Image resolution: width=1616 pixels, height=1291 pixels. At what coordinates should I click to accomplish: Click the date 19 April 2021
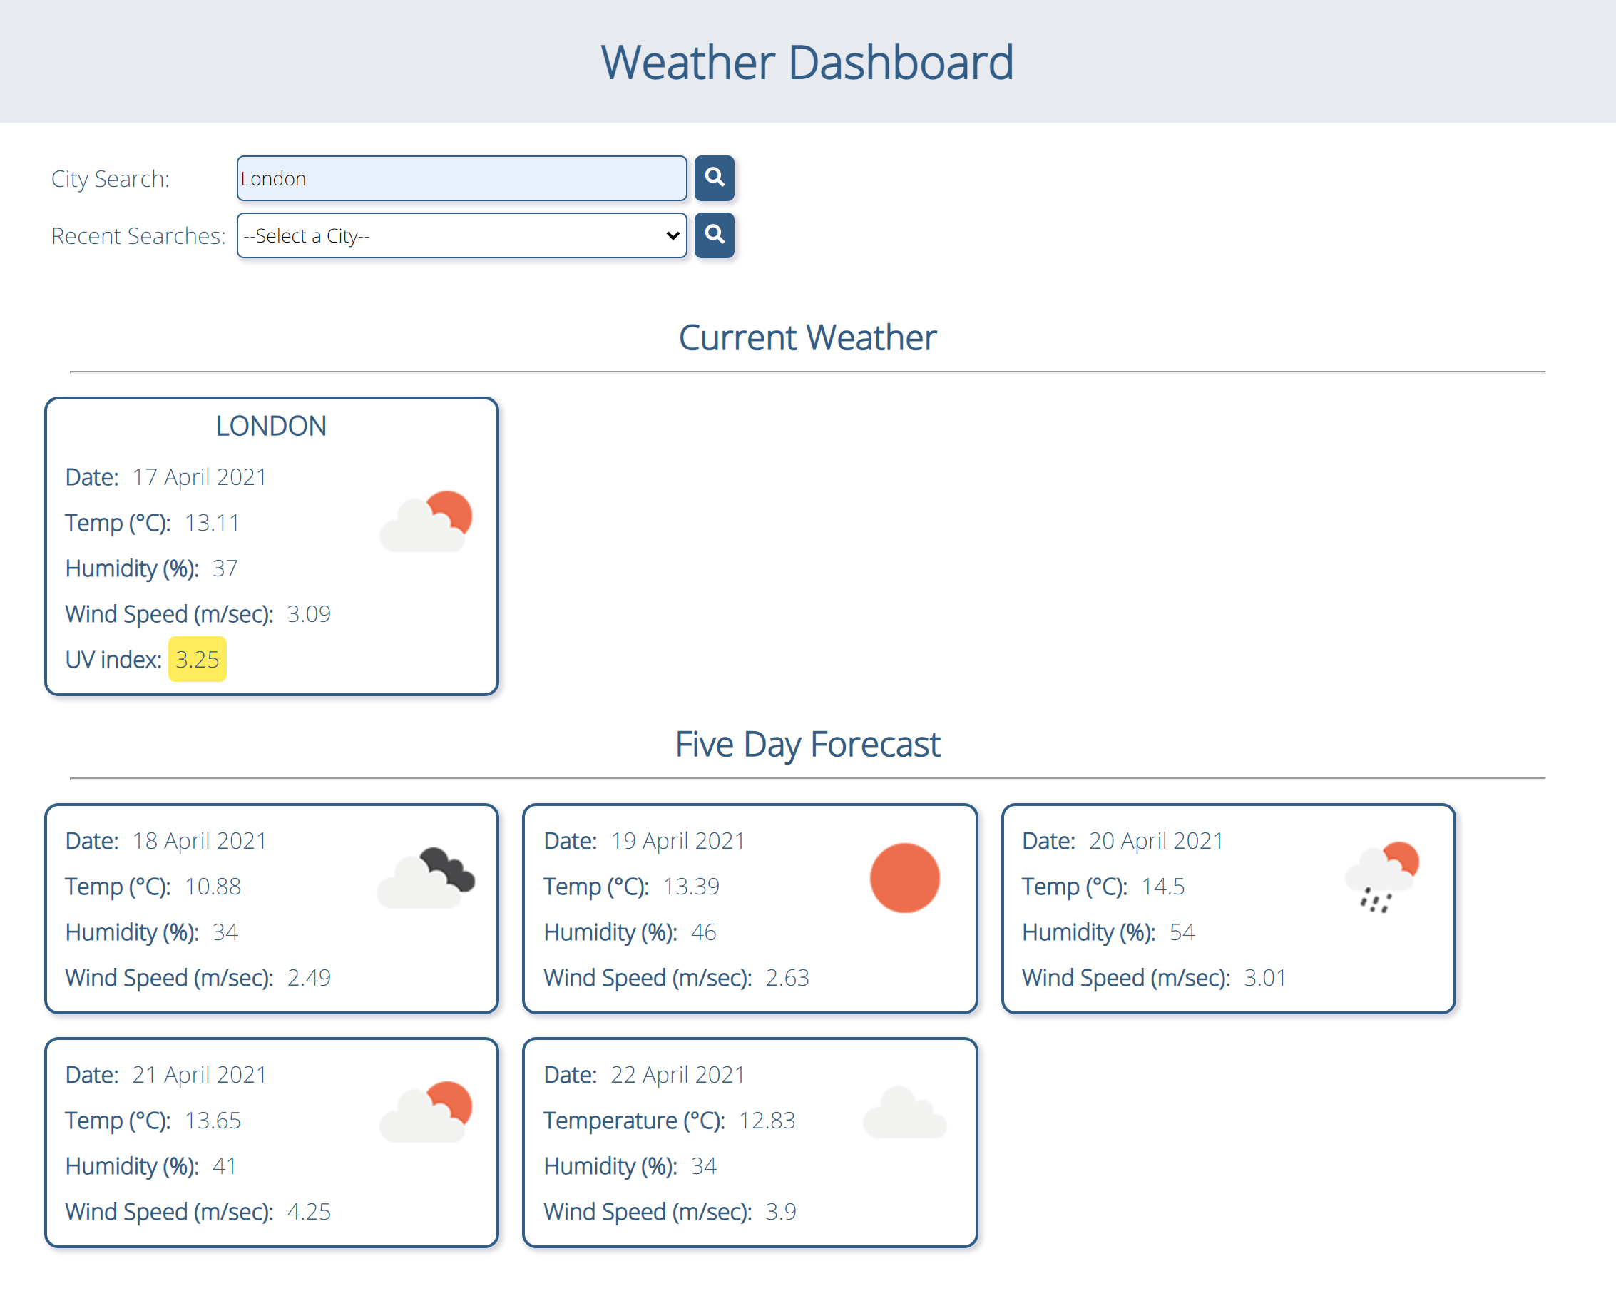point(677,840)
